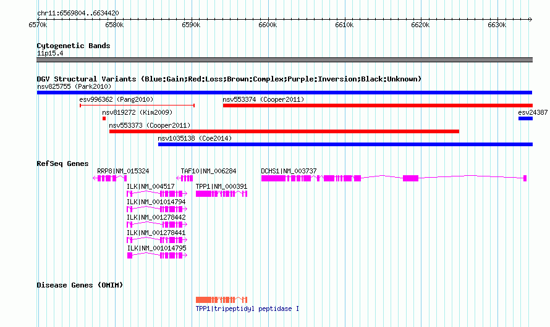Click the 6580k ruler tick label
The height and width of the screenshot is (327, 550).
point(114,25)
